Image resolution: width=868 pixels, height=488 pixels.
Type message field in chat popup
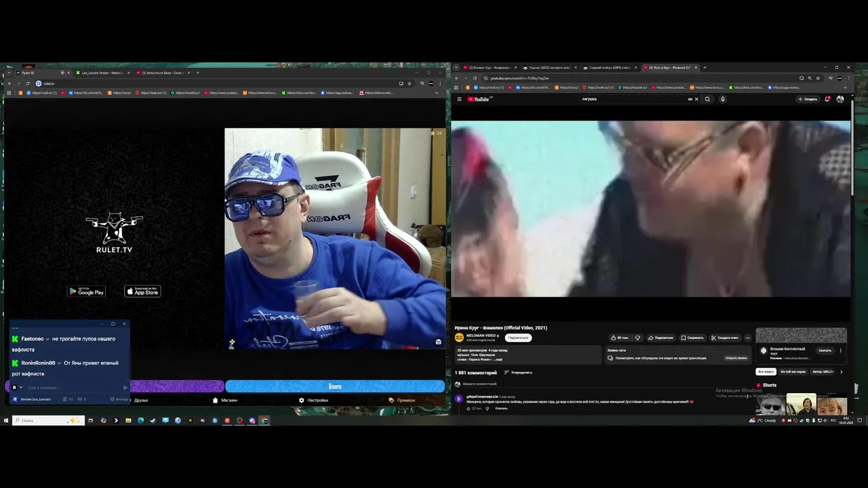(x=73, y=388)
